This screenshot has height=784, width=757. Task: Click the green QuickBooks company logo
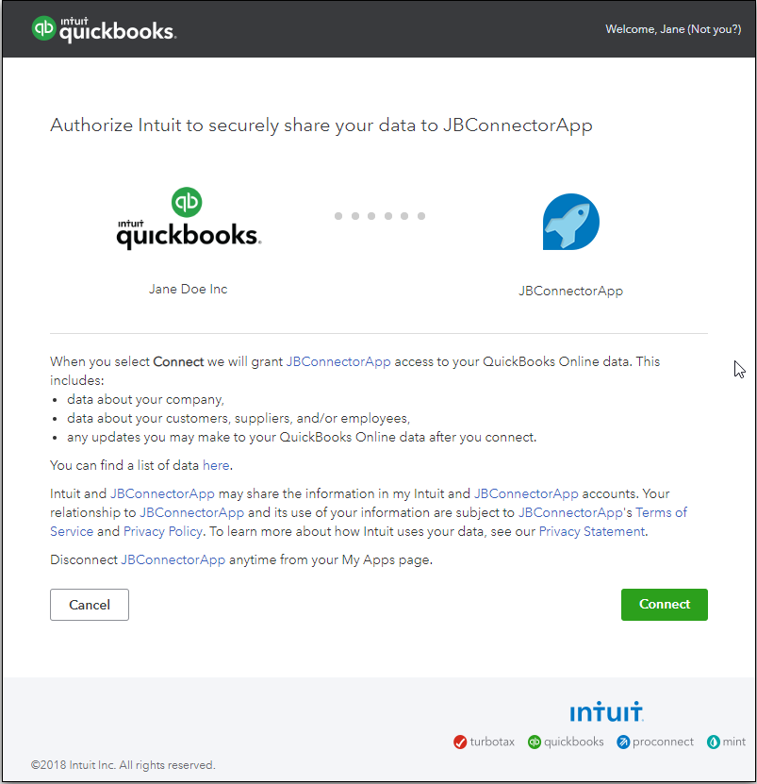click(188, 219)
